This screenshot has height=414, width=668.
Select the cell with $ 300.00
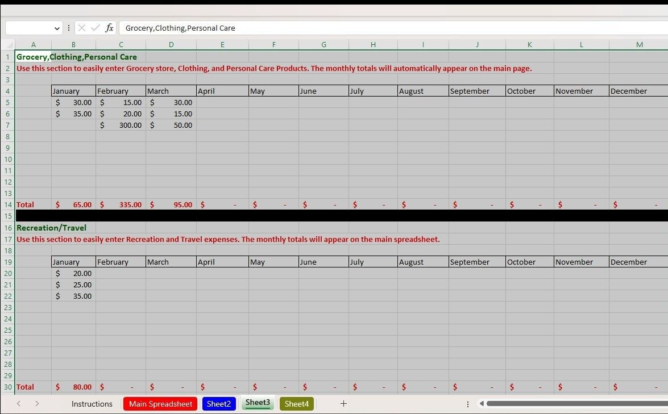121,125
